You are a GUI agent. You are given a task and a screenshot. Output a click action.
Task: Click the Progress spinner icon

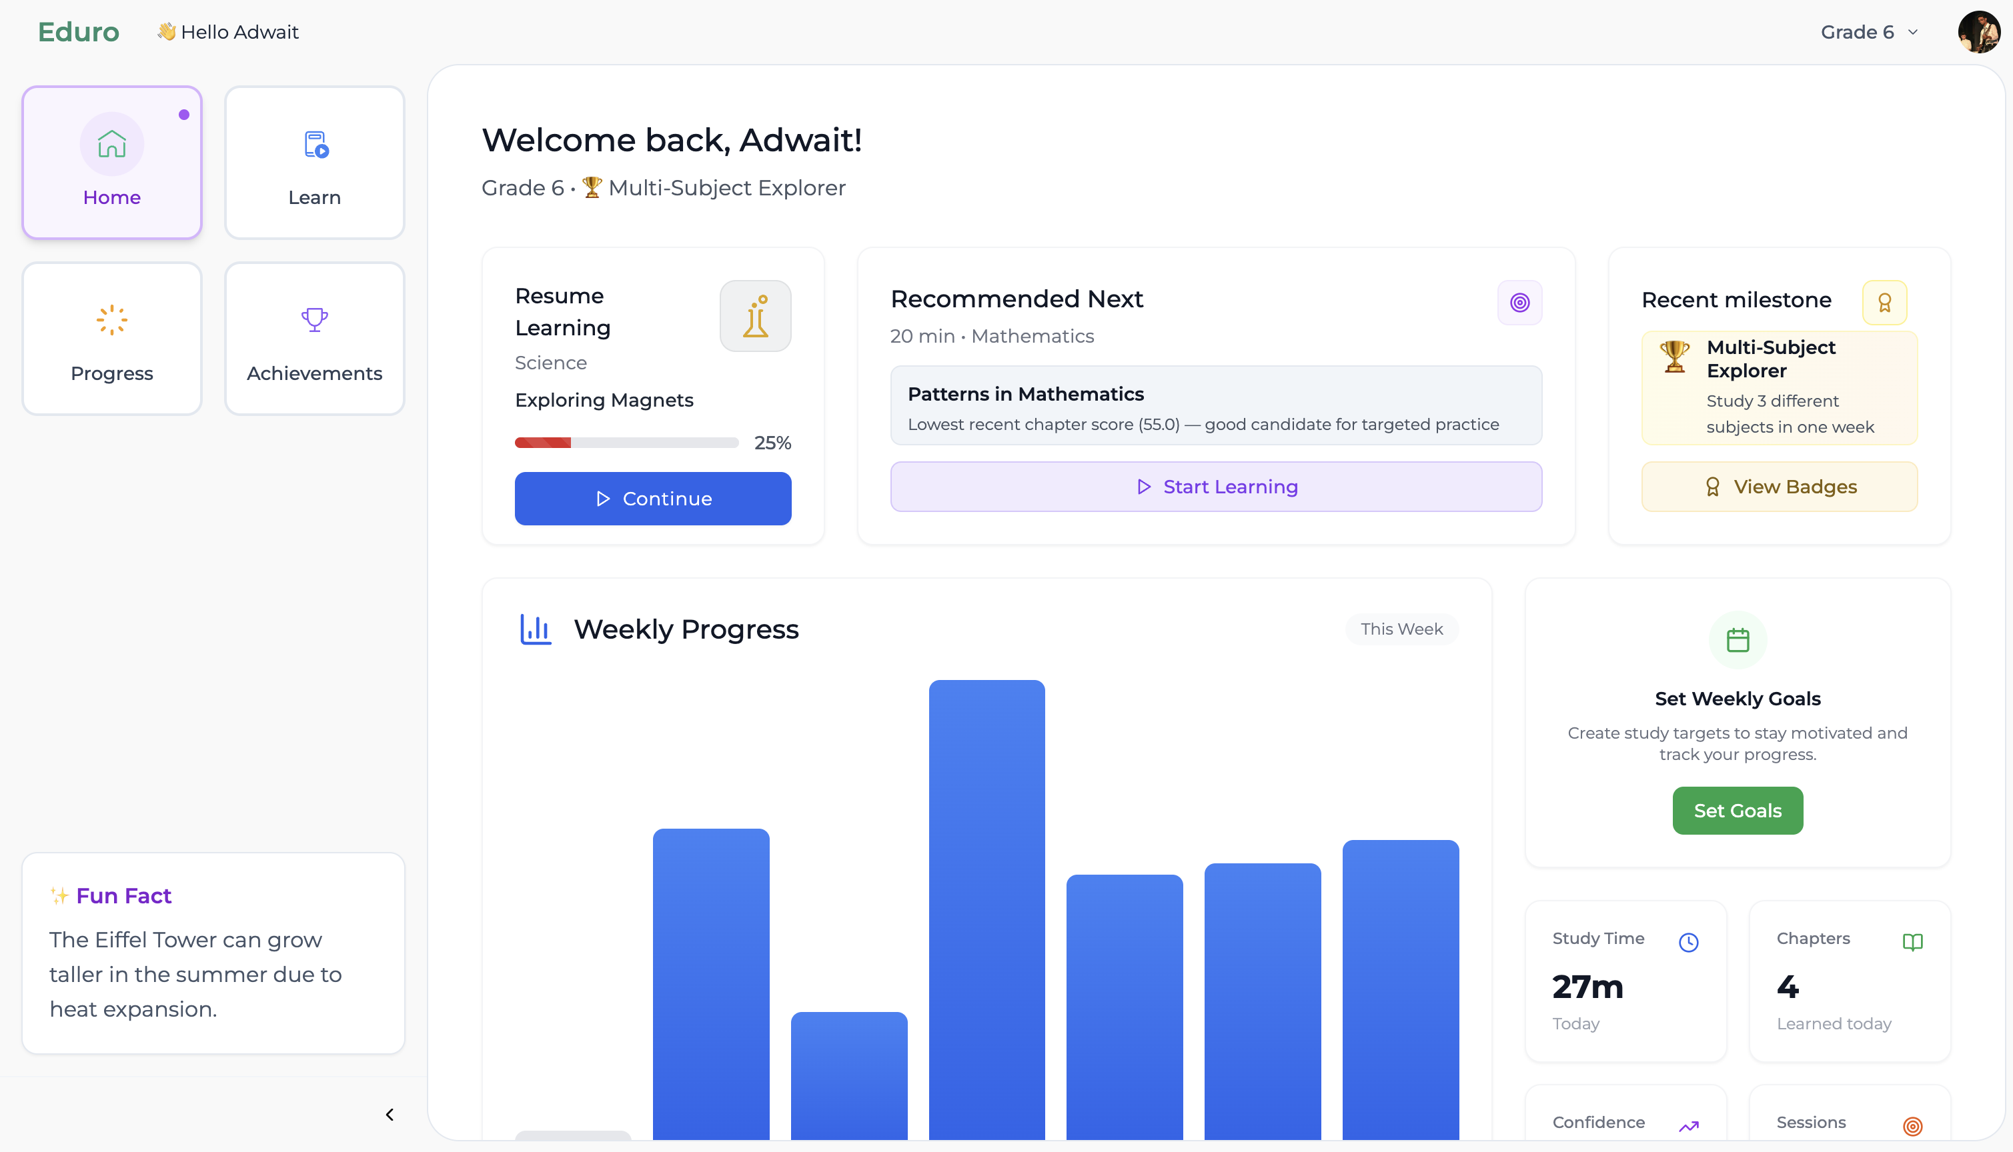[111, 319]
